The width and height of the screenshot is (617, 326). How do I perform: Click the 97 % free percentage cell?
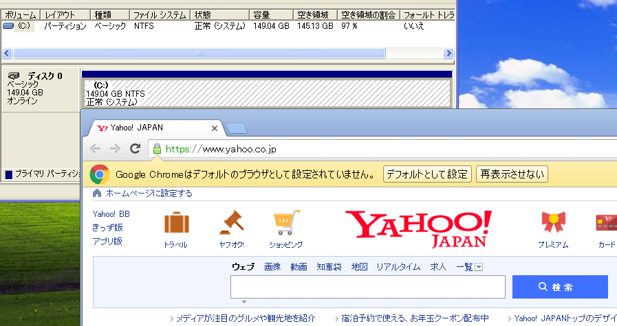click(x=349, y=26)
